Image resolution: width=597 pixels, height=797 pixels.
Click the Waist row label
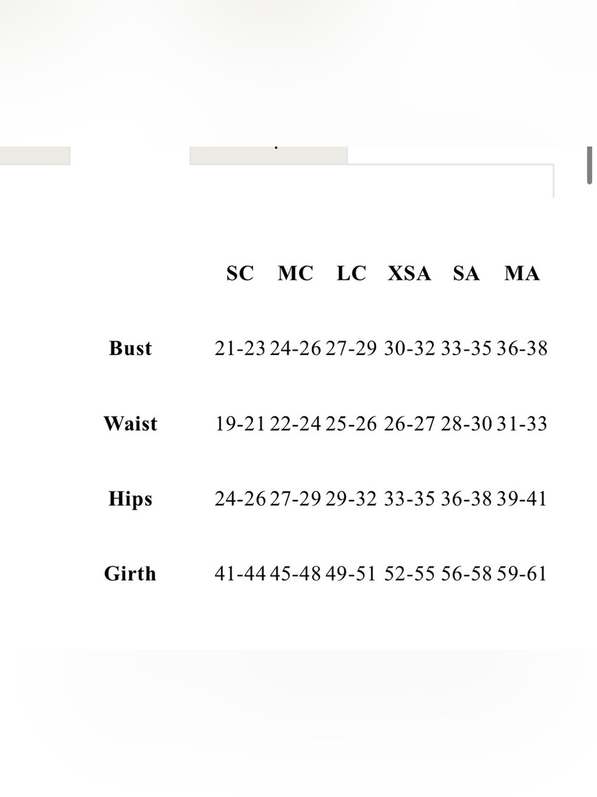[130, 423]
